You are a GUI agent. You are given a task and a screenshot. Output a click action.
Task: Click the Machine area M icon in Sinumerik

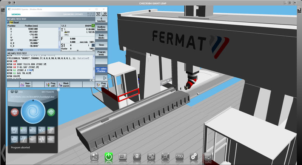tap(98, 14)
